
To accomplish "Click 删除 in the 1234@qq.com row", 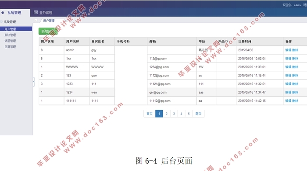I will (295, 67).
